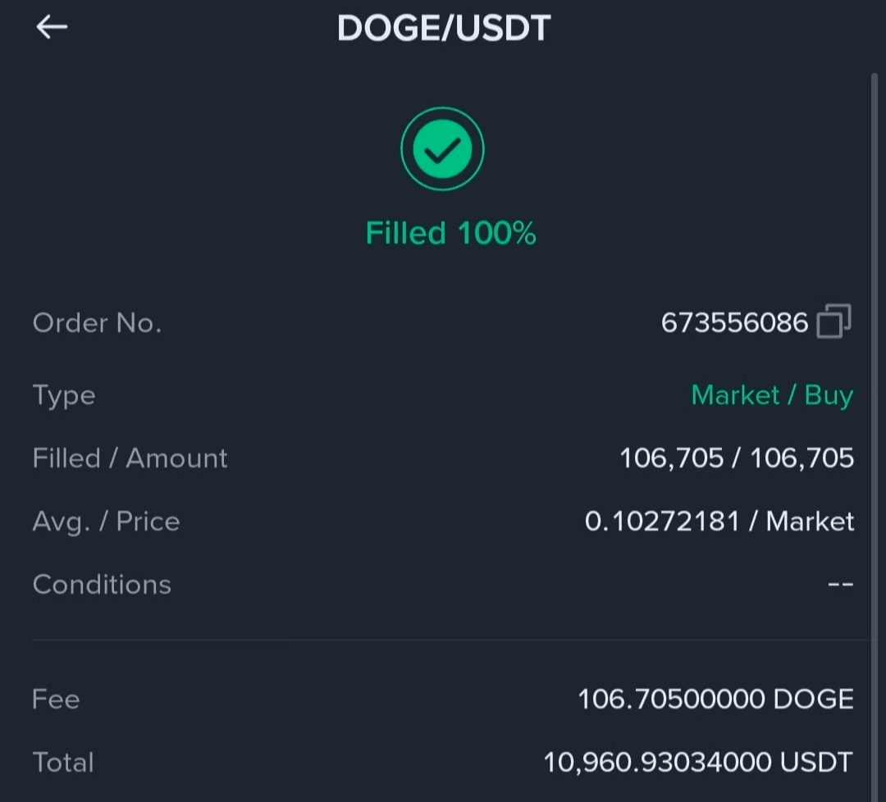The width and height of the screenshot is (886, 802).
Task: Tap the Avg. / Price label
Action: pos(106,522)
